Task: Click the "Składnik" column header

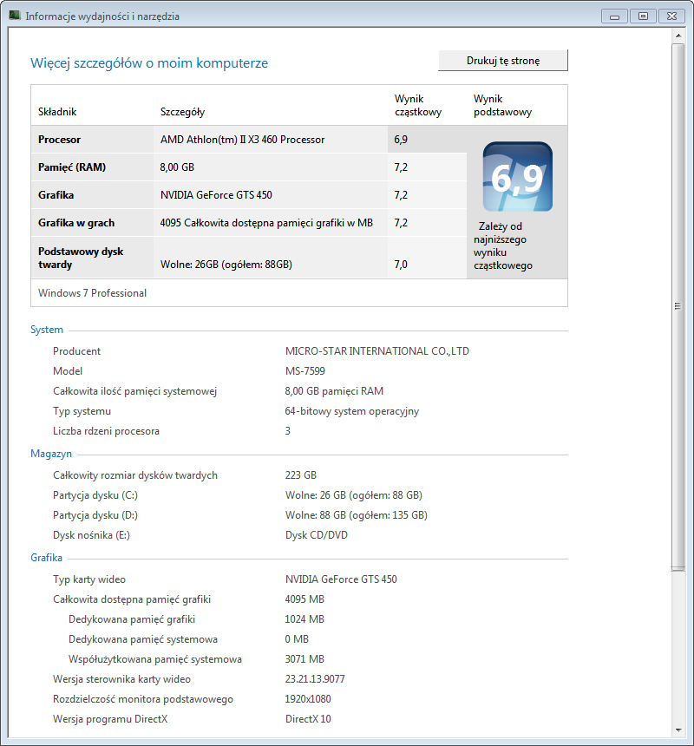Action: tap(57, 112)
